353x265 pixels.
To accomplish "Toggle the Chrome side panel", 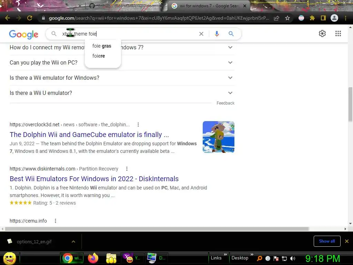I will pos(323,18).
